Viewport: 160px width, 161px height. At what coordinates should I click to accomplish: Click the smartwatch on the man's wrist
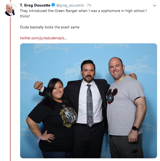pyautogui.click(x=135, y=128)
